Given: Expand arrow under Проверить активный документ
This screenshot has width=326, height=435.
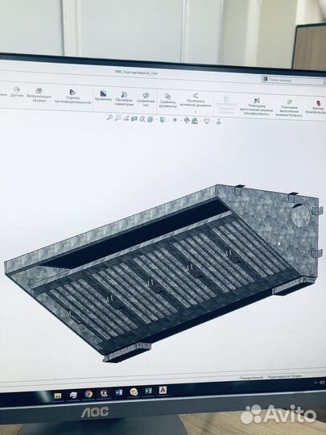Looking at the screenshot, I should 196,112.
